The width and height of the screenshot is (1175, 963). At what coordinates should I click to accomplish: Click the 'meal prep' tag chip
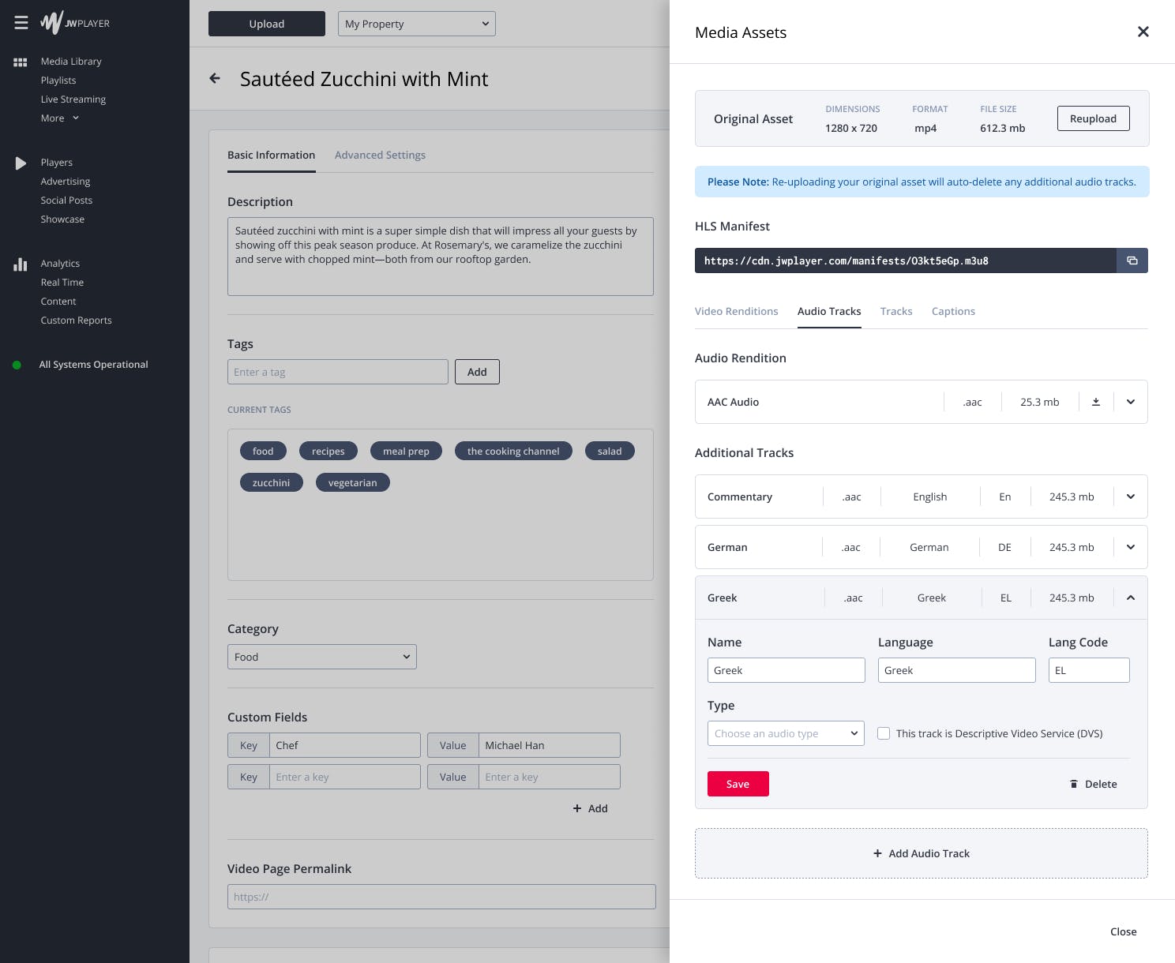point(406,451)
